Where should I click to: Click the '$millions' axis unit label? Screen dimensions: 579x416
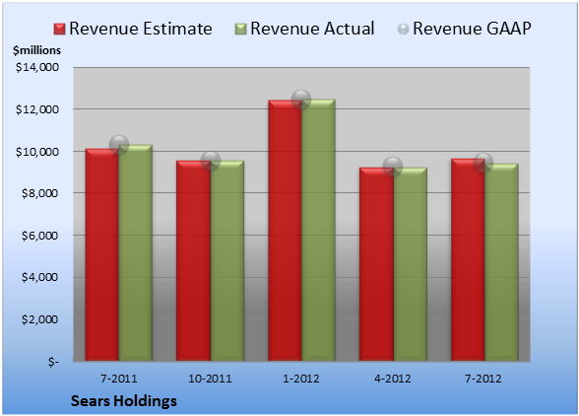click(x=37, y=50)
